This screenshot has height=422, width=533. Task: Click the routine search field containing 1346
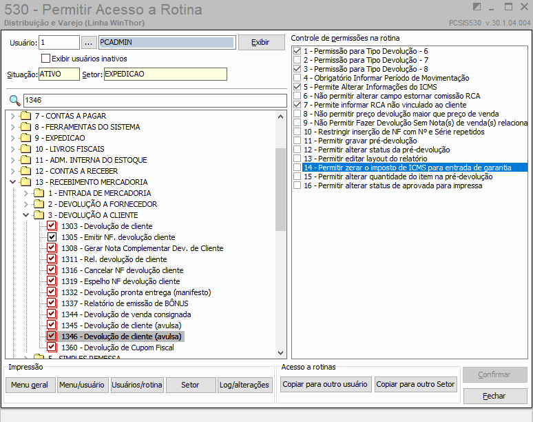pos(155,101)
